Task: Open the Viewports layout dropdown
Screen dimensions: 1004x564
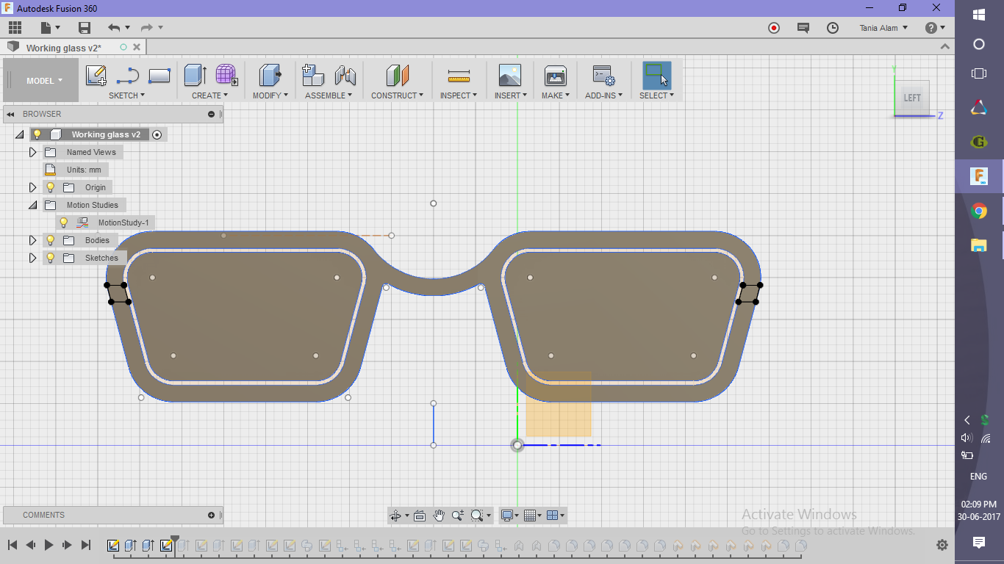Action: pyautogui.click(x=556, y=516)
